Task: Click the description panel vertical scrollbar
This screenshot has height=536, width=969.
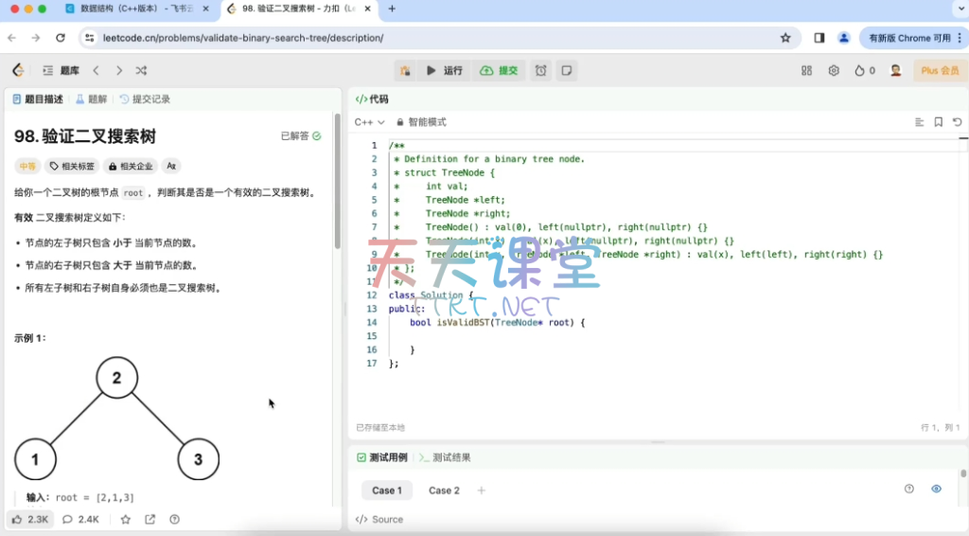Action: 337,208
